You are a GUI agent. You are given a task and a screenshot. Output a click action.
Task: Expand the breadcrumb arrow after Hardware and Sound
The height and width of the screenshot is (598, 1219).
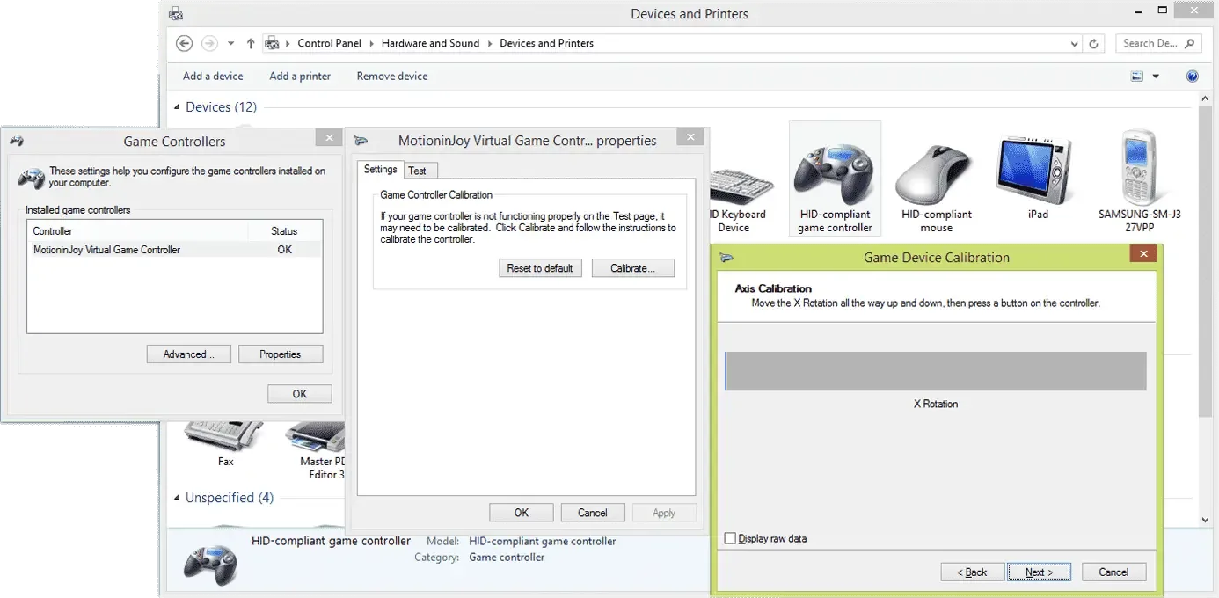pos(490,43)
